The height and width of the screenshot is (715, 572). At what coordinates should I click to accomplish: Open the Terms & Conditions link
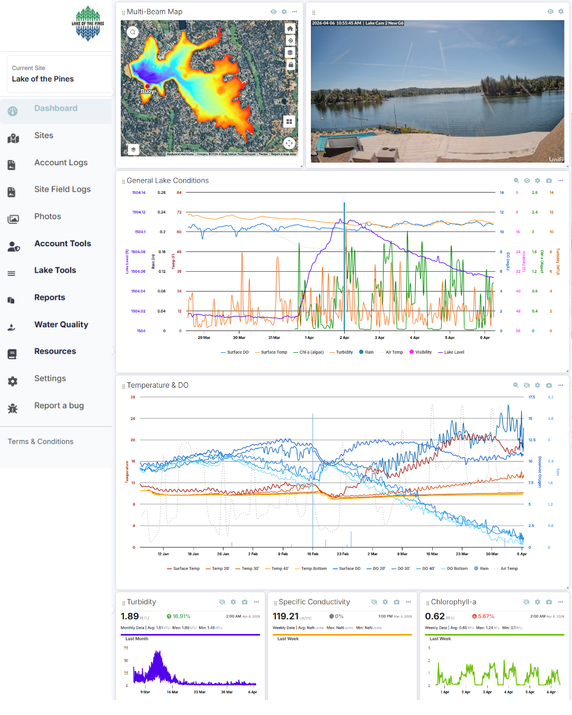point(40,441)
